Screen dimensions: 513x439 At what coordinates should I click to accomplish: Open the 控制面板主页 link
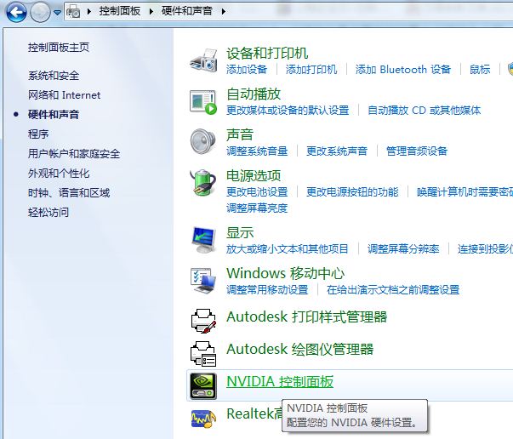[x=59, y=48]
